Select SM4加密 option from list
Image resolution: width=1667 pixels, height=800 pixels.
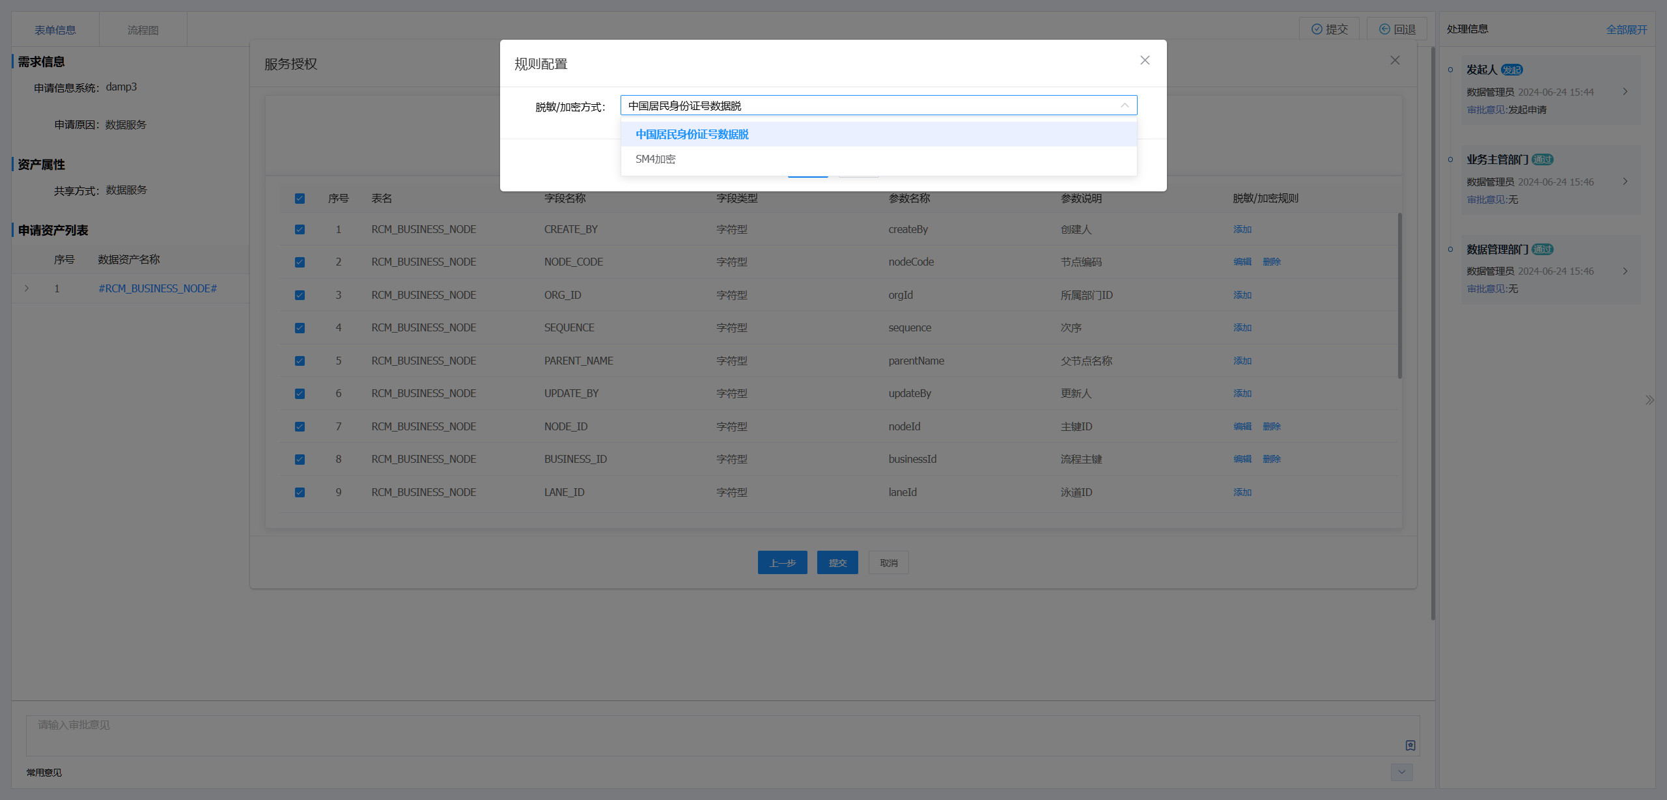[656, 159]
